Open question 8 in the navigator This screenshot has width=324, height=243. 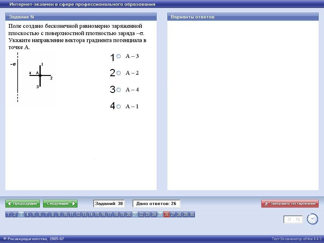click(x=53, y=215)
